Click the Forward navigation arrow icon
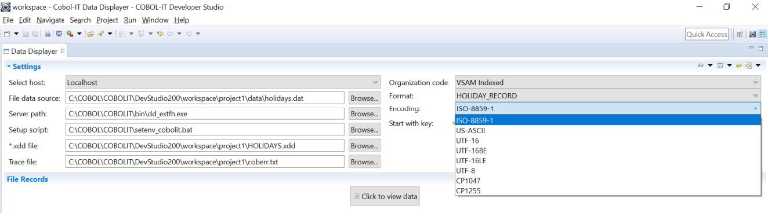This screenshot has width=768, height=213. coord(189,34)
